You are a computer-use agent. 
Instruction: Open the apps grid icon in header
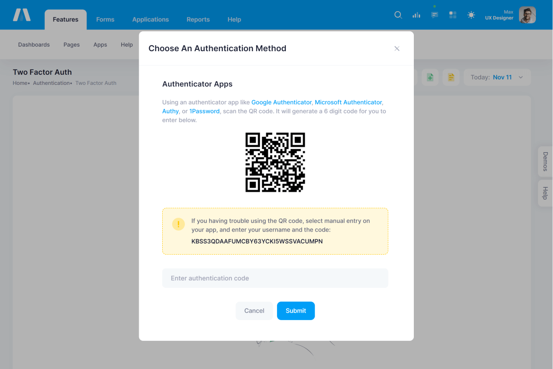[x=453, y=15]
